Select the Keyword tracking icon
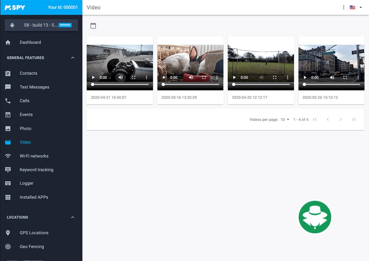This screenshot has width=369, height=261. point(8,169)
